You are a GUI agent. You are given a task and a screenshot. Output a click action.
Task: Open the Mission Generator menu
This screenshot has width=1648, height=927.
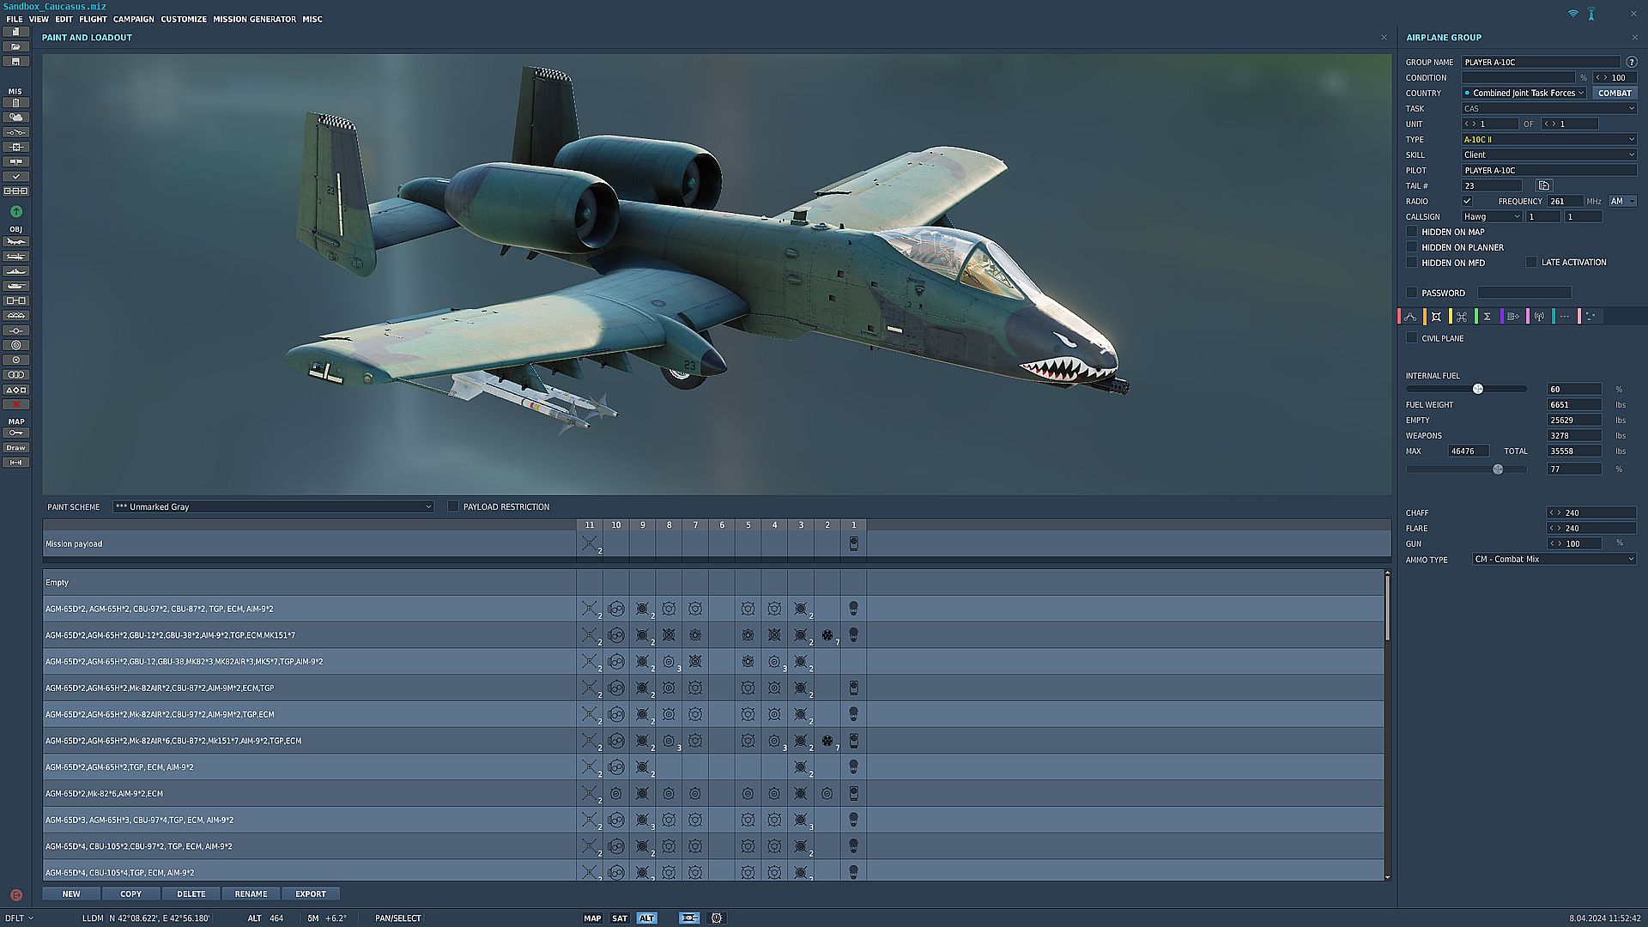[x=254, y=19]
